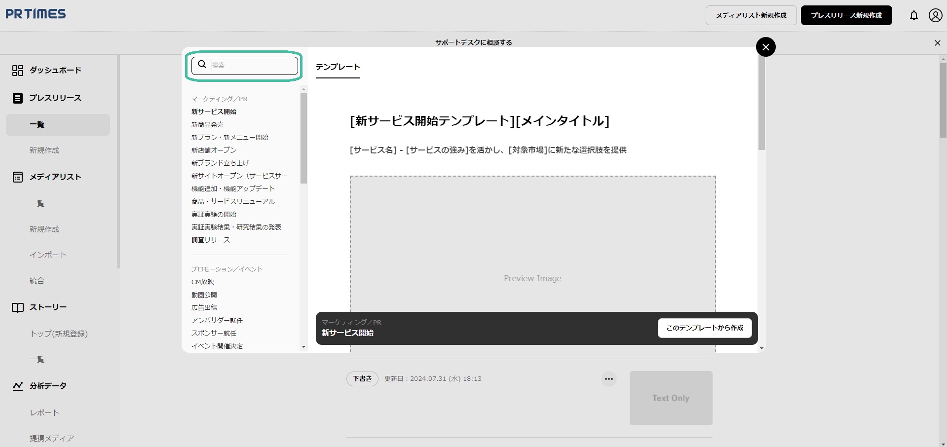The image size is (947, 447).
Task: Click the template search input field
Action: coord(252,66)
